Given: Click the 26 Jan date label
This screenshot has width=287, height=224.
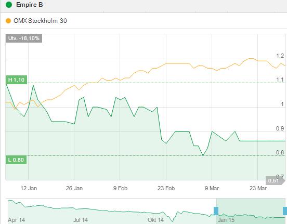Looking at the screenshot, I should (x=74, y=188).
